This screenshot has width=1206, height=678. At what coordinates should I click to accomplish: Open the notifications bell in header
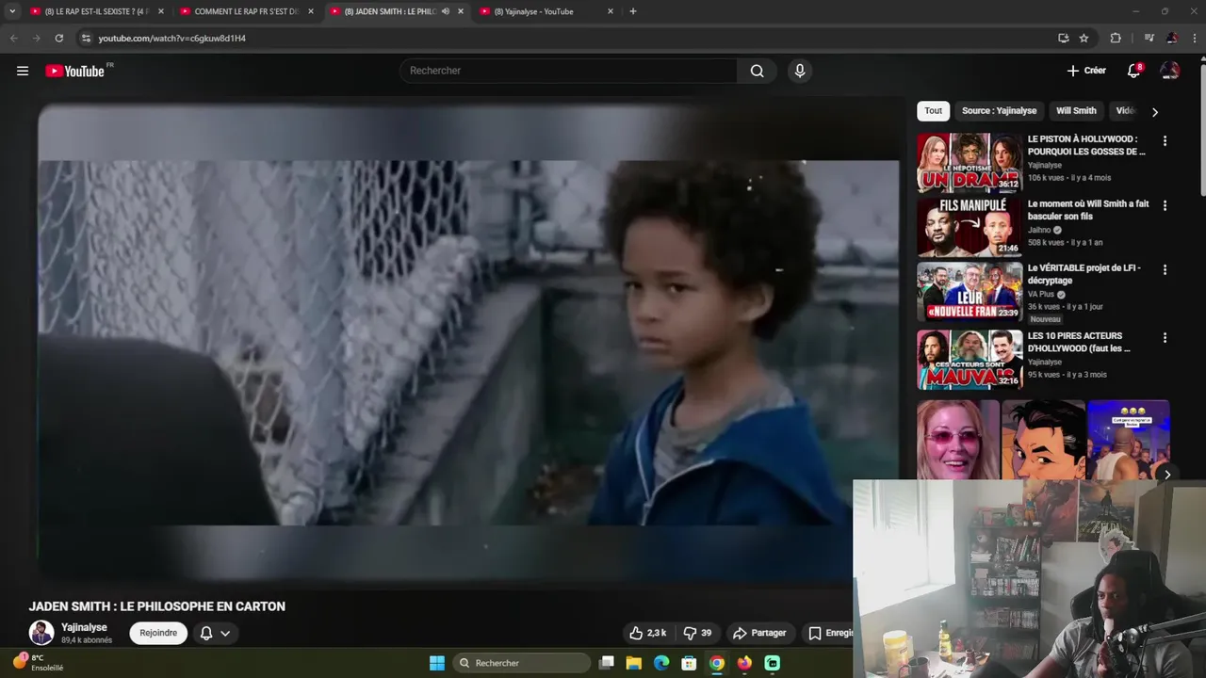1134,71
